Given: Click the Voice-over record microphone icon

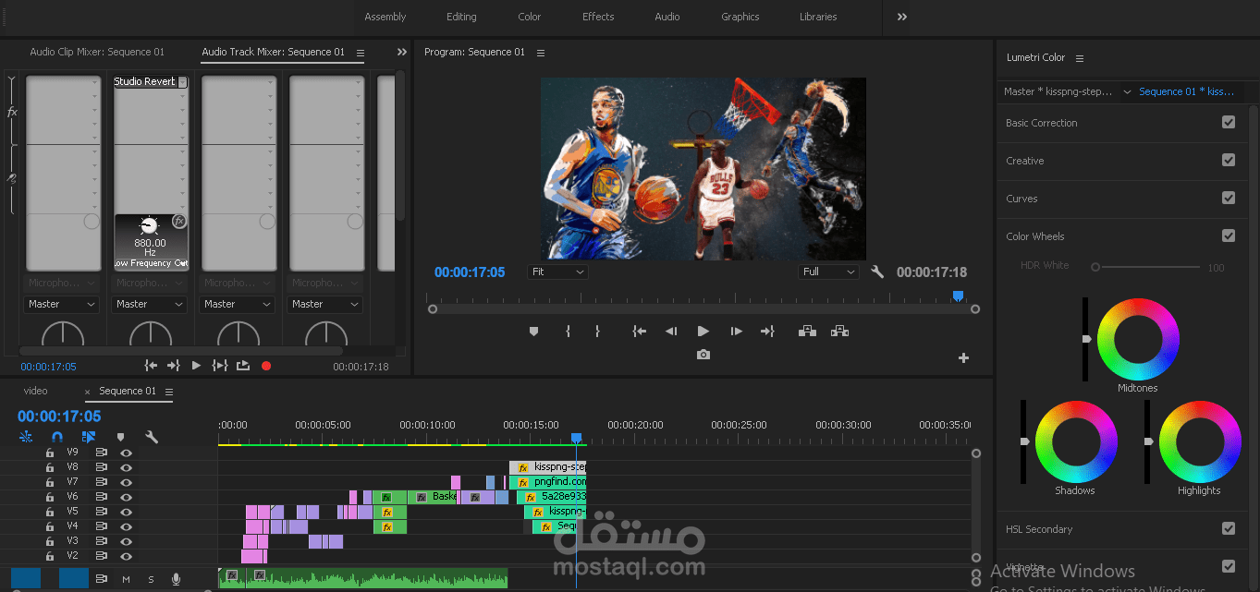Looking at the screenshot, I should pos(176,579).
